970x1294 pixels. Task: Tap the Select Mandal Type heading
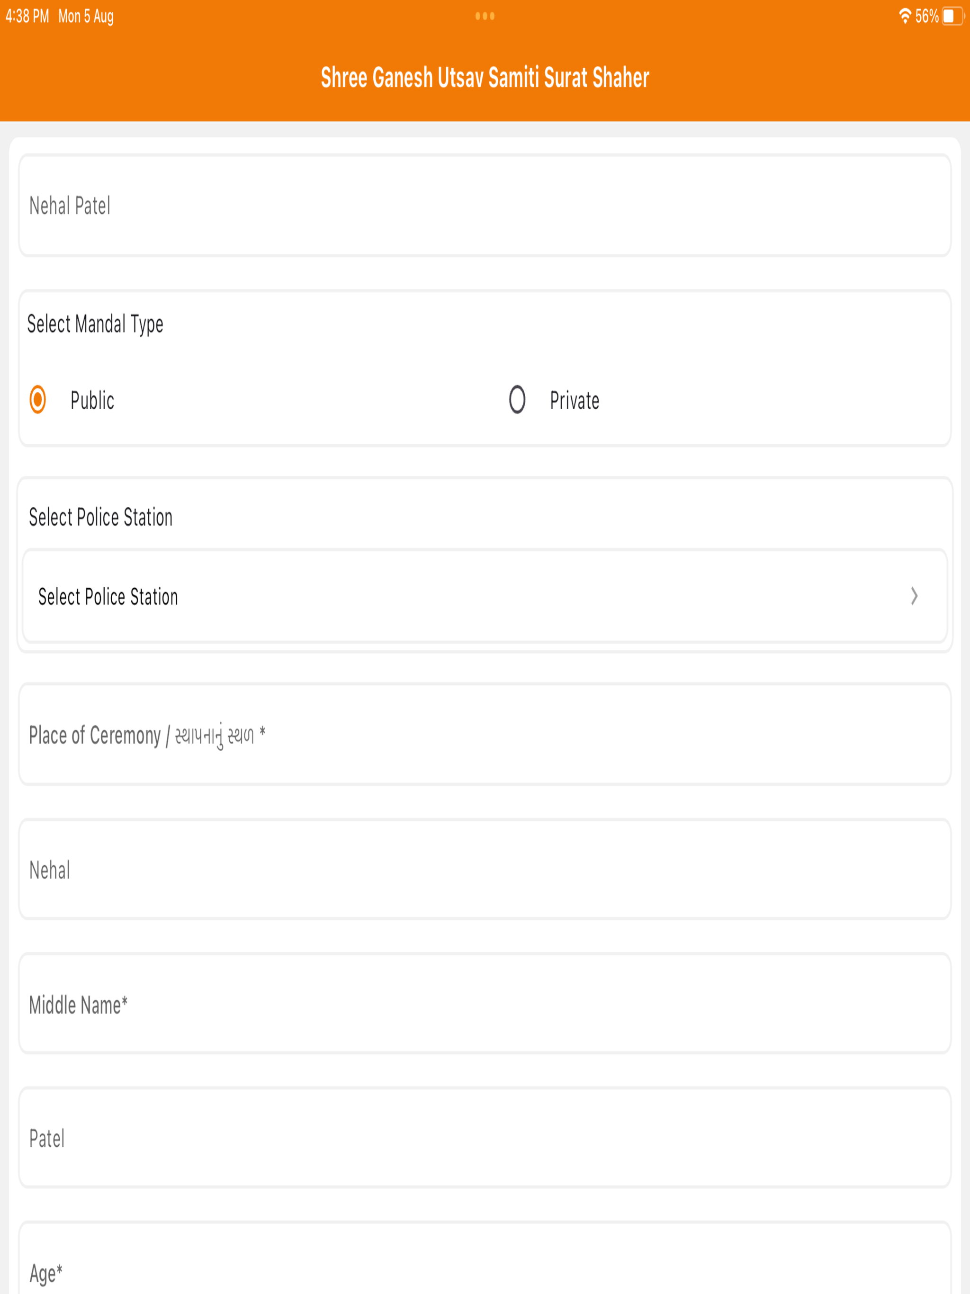pyautogui.click(x=95, y=323)
